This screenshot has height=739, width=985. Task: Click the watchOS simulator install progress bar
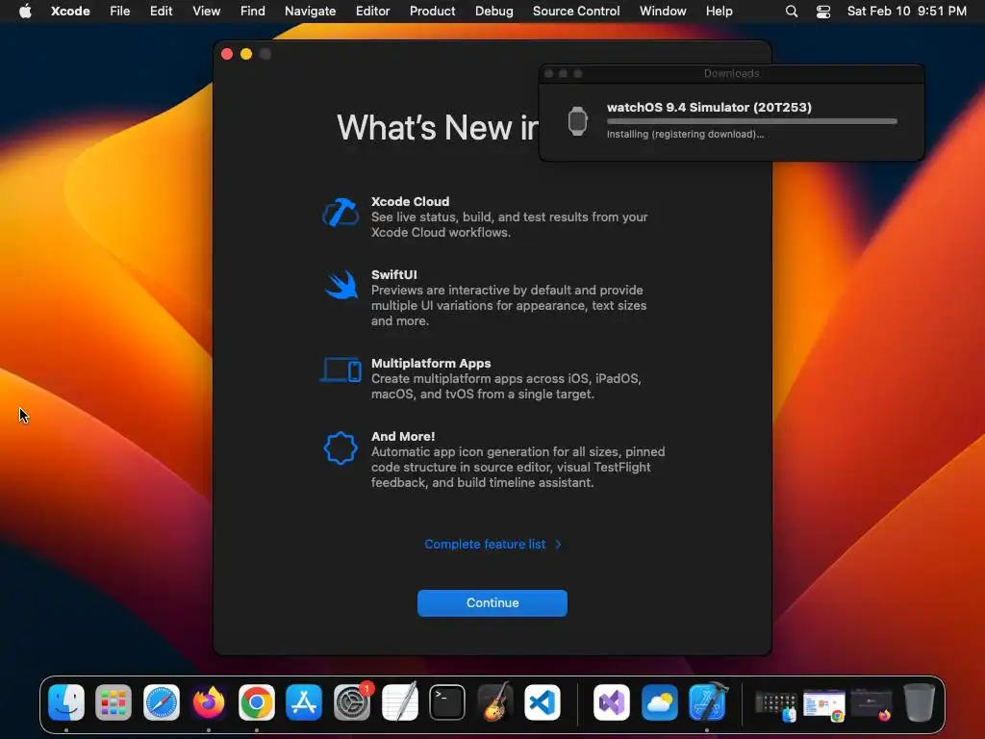tap(752, 121)
